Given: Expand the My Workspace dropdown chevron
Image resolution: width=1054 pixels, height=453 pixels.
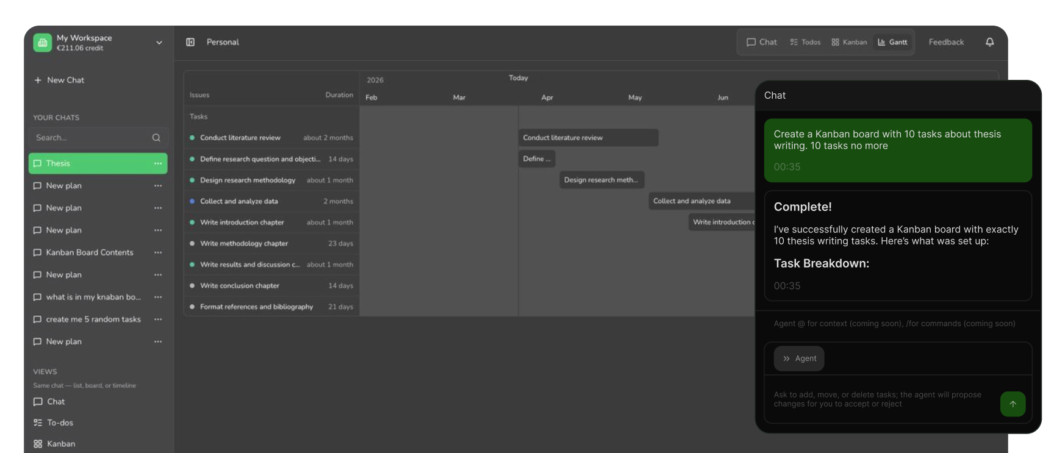Looking at the screenshot, I should click(x=159, y=43).
